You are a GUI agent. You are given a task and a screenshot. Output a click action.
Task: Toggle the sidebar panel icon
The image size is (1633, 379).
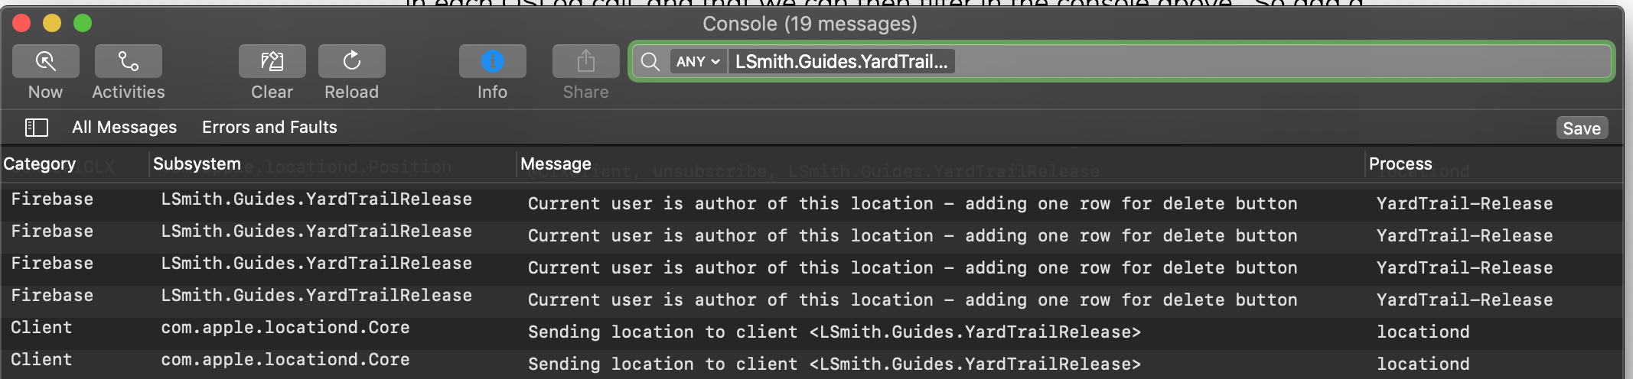pyautogui.click(x=37, y=128)
